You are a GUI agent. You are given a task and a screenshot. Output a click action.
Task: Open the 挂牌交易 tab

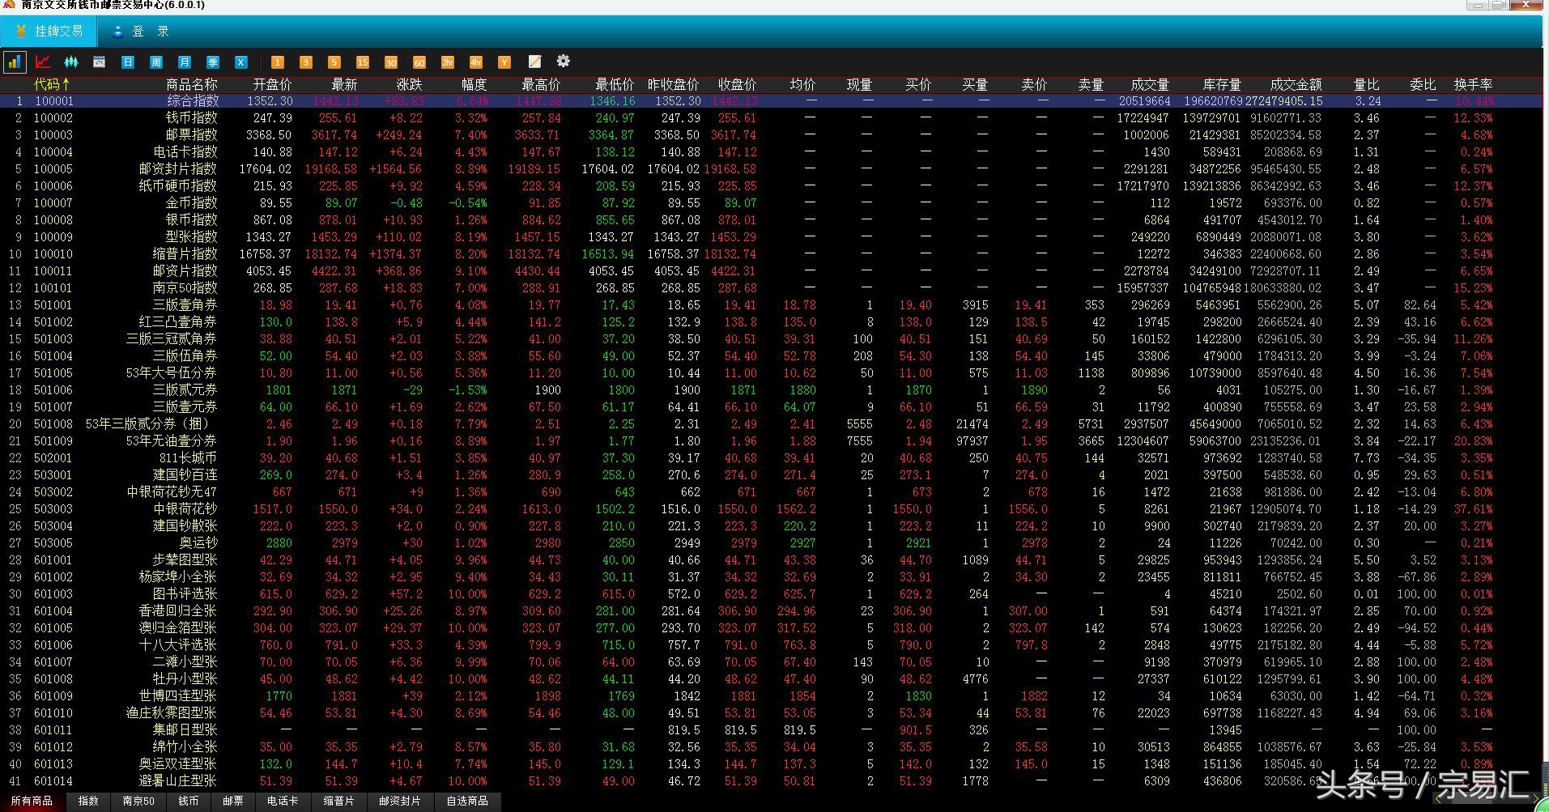[x=49, y=32]
